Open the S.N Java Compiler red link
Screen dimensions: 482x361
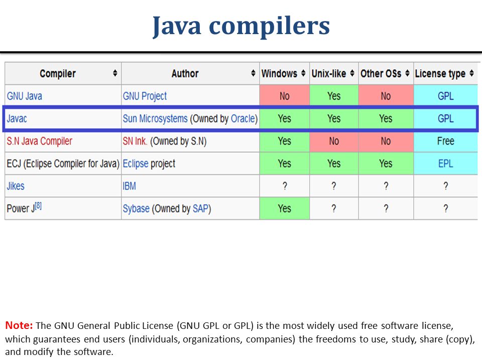tap(39, 141)
